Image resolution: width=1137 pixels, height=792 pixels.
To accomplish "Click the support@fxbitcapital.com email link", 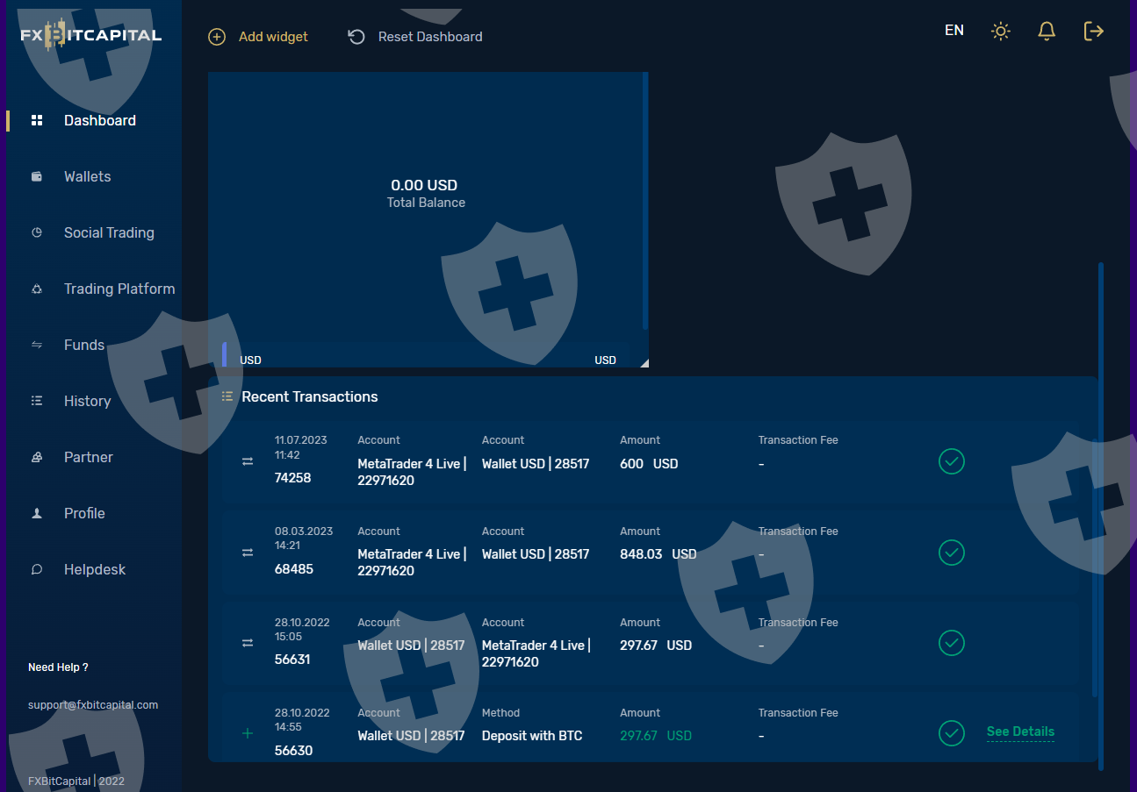I will 93,705.
